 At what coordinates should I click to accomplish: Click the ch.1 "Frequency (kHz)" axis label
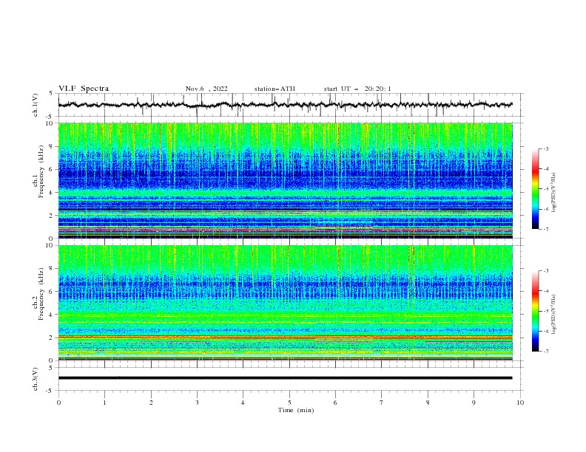(x=41, y=172)
